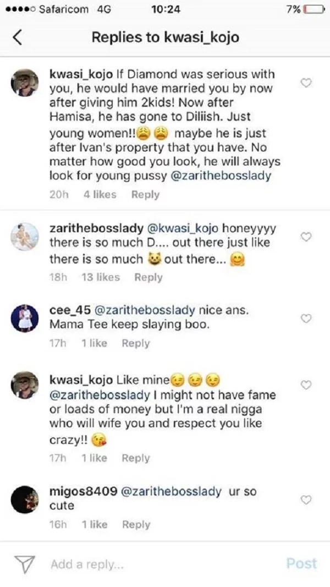Open kwasi_kojo's avatar on first comment

tap(25, 84)
